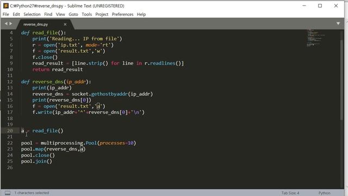348x196 pixels.
Task: Close the Sublime Text window
Action: (x=336, y=6)
